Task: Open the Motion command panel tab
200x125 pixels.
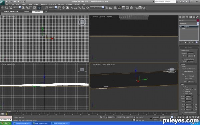Action: pyautogui.click(x=190, y=17)
